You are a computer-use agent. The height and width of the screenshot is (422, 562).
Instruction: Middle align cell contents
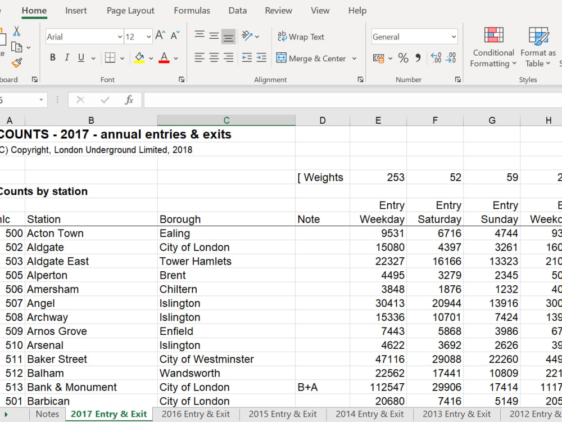point(214,35)
